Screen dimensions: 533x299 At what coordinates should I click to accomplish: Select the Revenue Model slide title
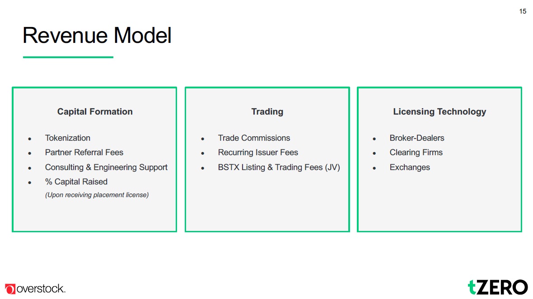(97, 36)
